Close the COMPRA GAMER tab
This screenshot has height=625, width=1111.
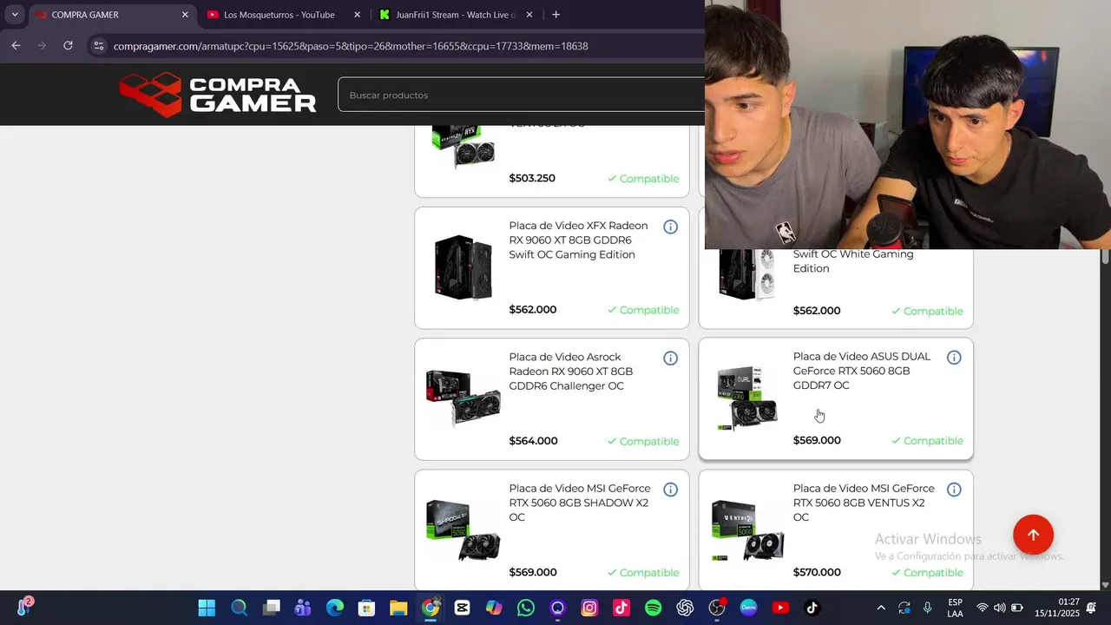point(185,15)
